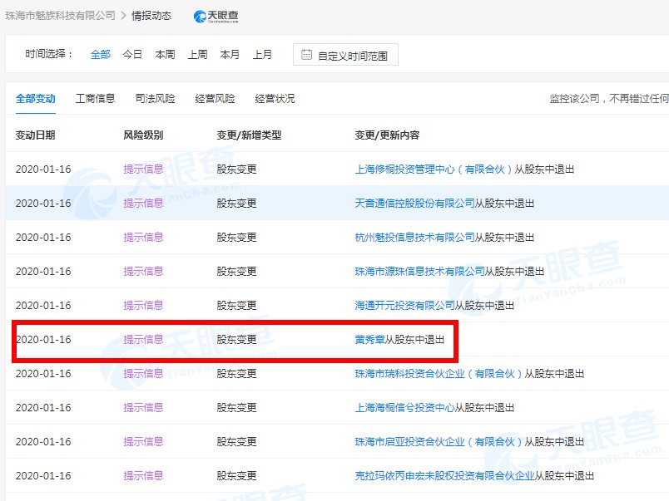Screen dimensions: 669x501
Task: Open link 黄秀章
Action: pyautogui.click(x=369, y=340)
